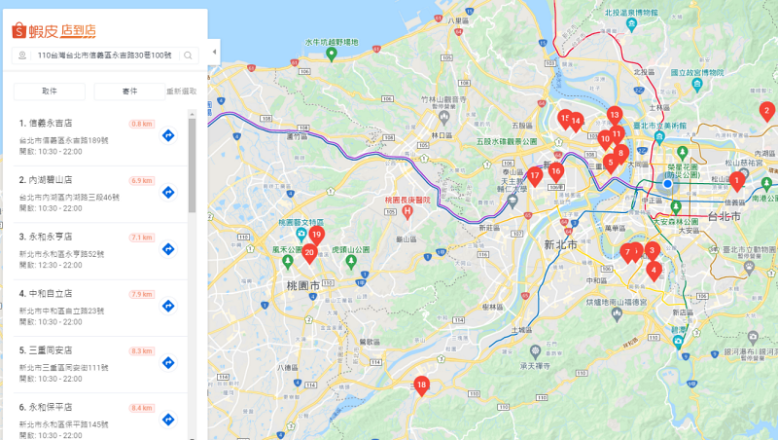Click the 承天禪寺 temple marker

click(535, 352)
